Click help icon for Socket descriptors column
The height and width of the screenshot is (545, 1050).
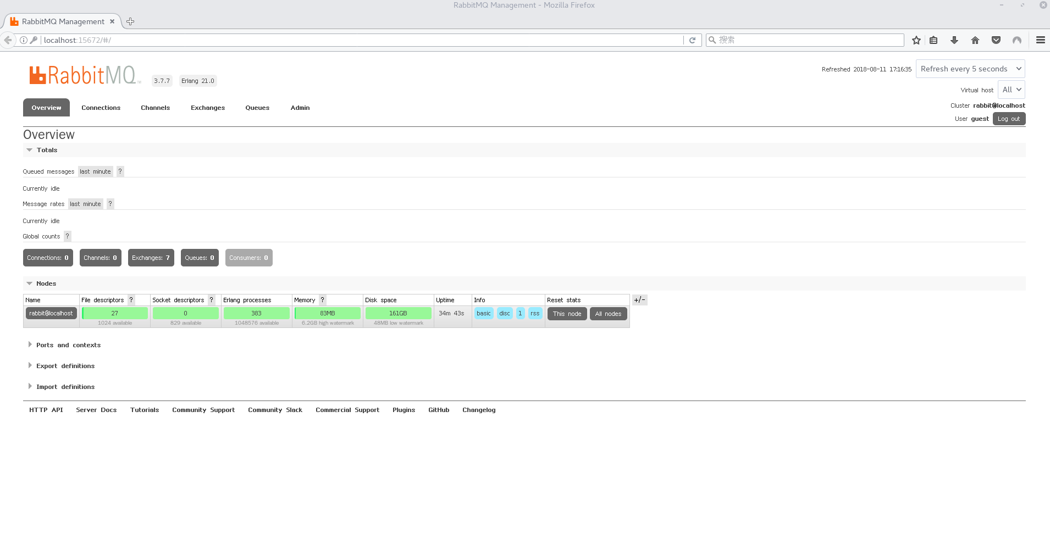(212, 300)
